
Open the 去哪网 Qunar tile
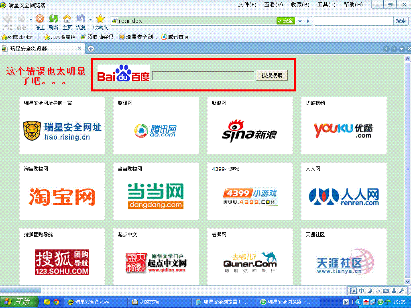tap(250, 257)
